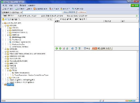Switch to the second tab in article list
The image size is (140, 103).
point(80,19)
